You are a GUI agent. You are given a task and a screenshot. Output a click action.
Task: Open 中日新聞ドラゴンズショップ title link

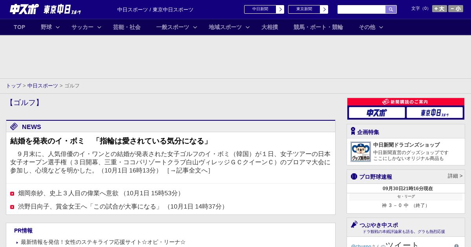point(406,145)
